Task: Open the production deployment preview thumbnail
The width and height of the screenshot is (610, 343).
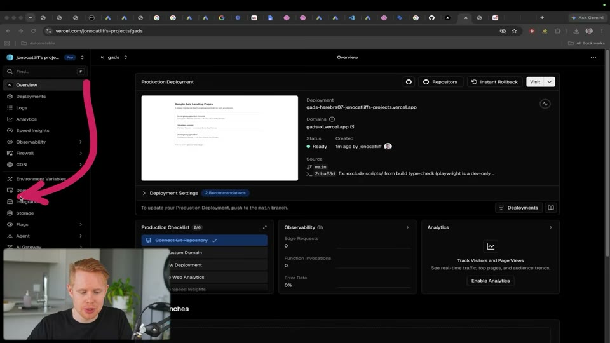Action: pos(219,138)
